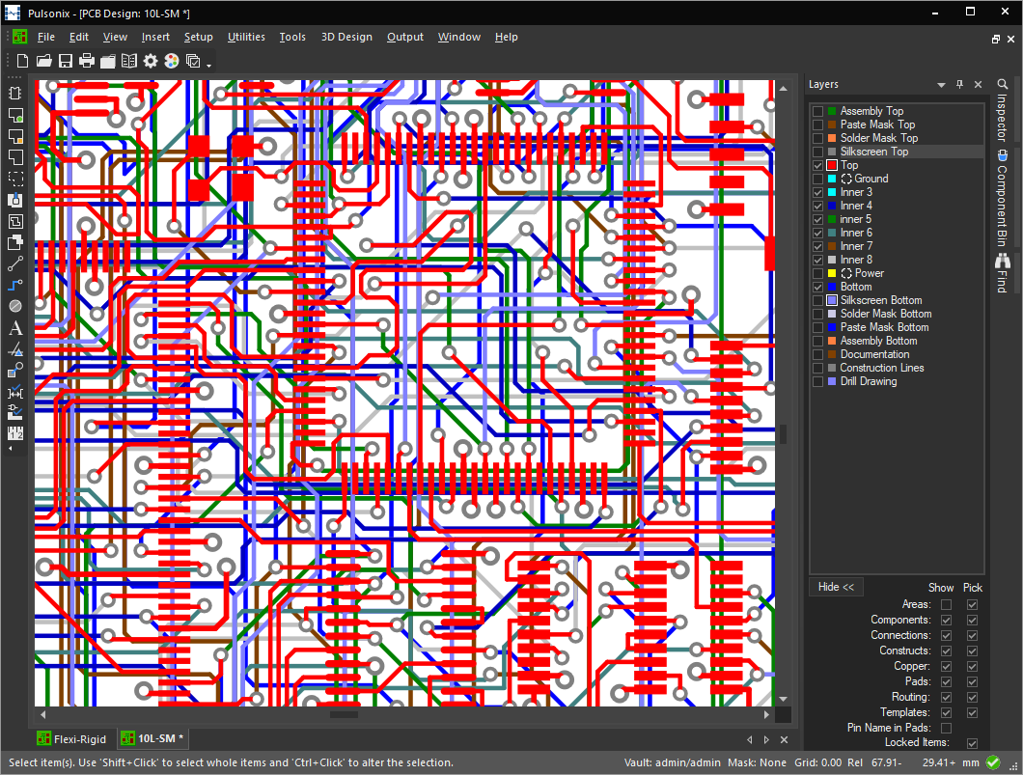Enable the Ground layer checkbox
Image resolution: width=1023 pixels, height=775 pixels.
[817, 180]
